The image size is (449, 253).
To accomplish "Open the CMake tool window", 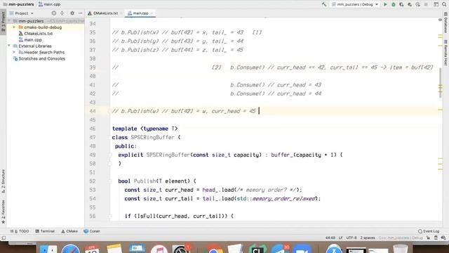I will click(69, 231).
